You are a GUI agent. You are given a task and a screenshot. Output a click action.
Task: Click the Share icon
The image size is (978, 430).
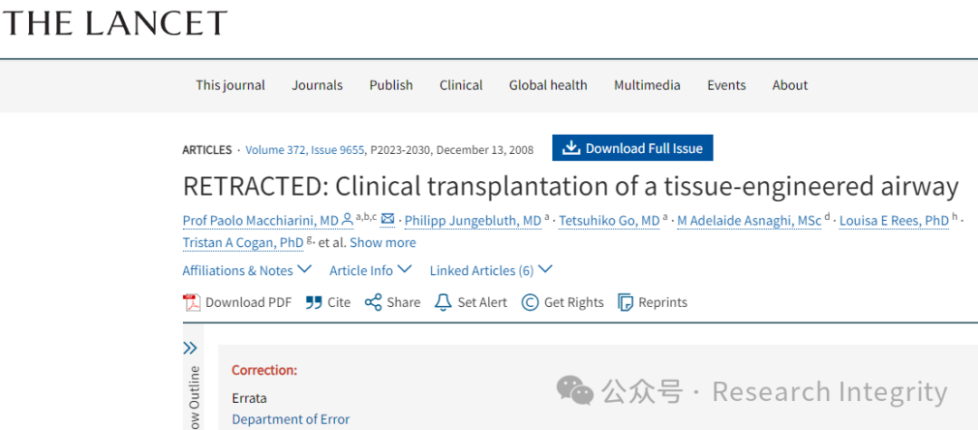(x=373, y=303)
